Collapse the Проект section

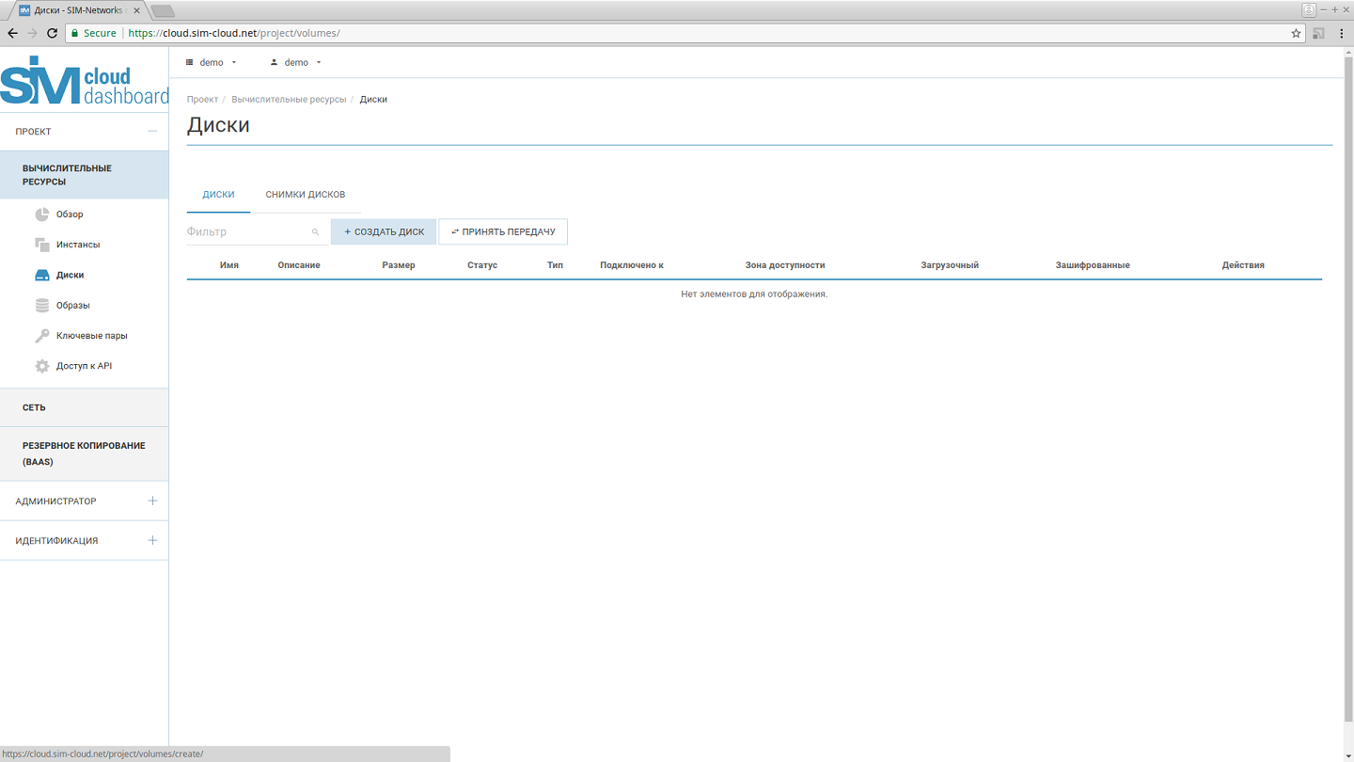(x=152, y=132)
